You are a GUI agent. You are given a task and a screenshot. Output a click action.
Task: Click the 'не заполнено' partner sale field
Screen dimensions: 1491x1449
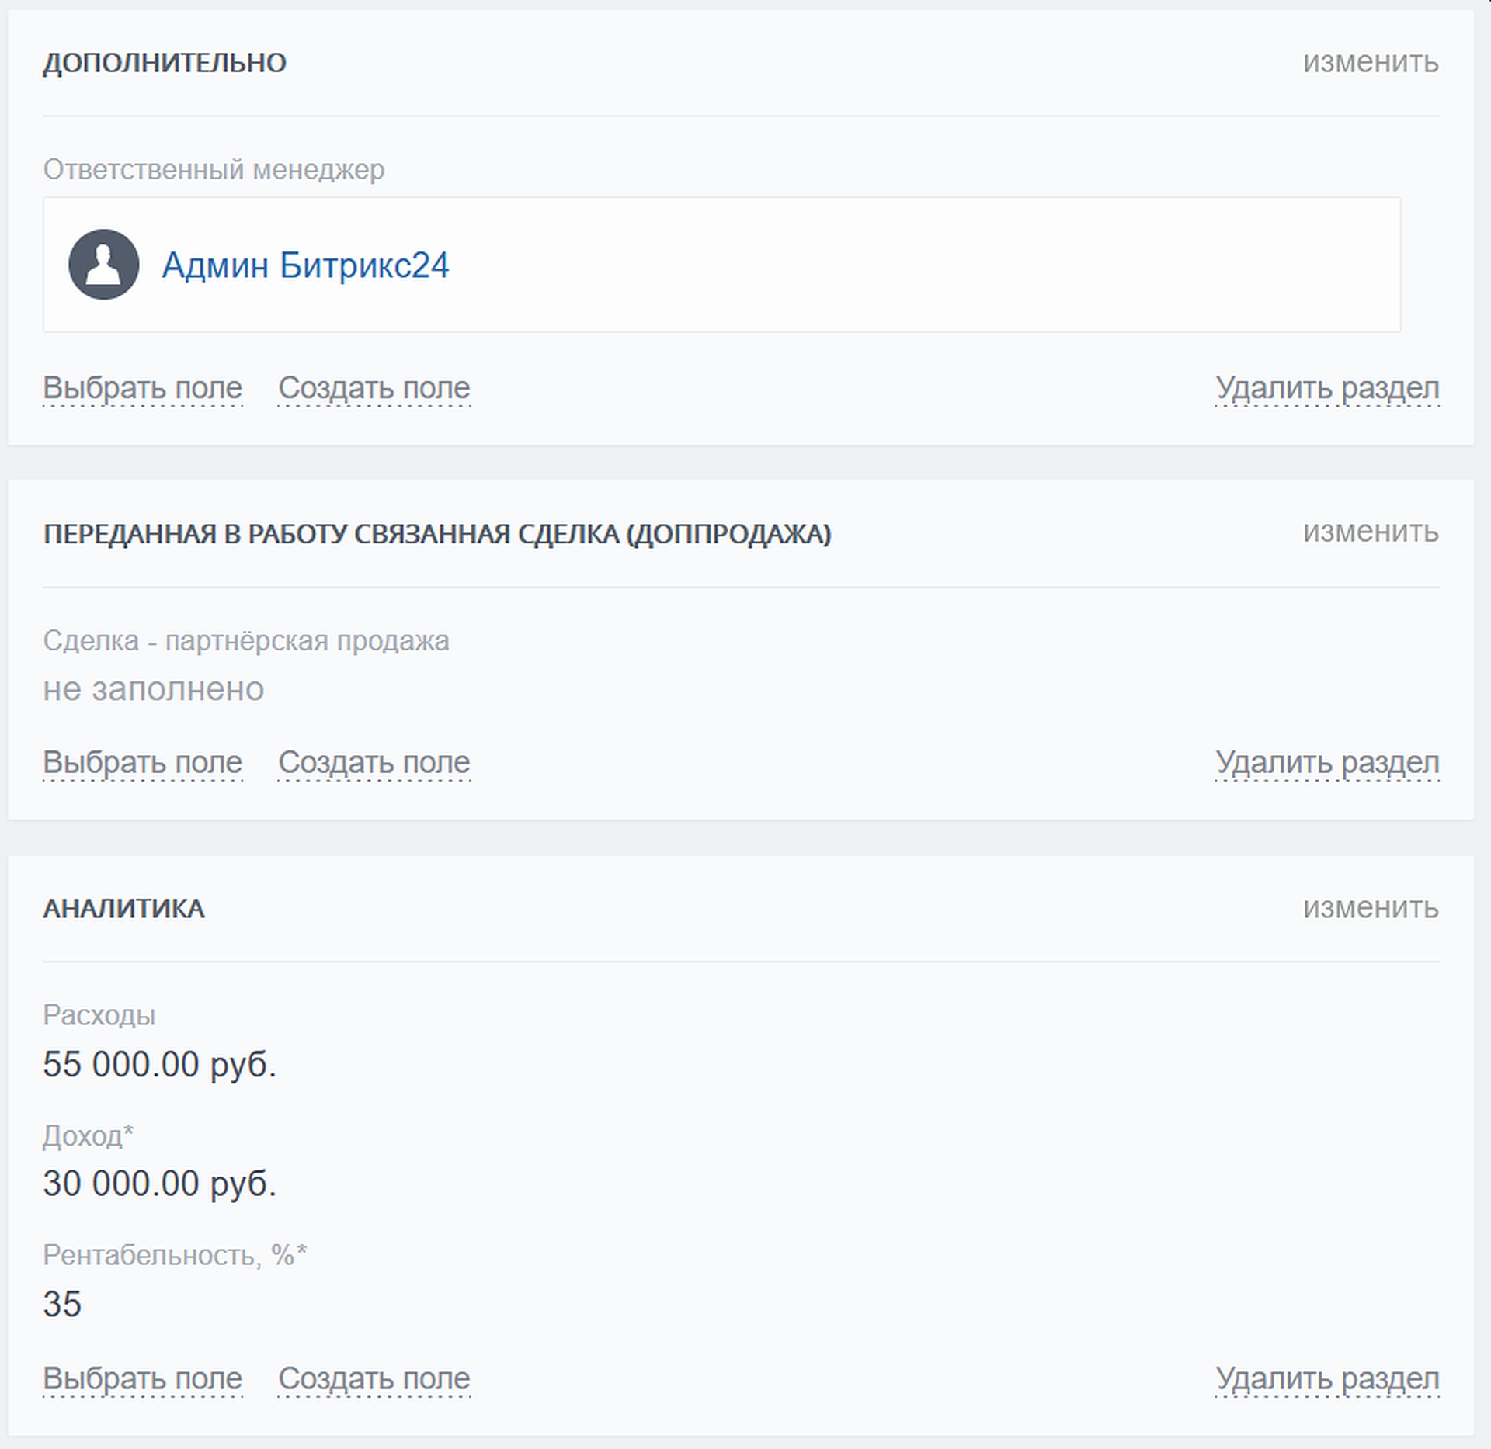pyautogui.click(x=153, y=689)
